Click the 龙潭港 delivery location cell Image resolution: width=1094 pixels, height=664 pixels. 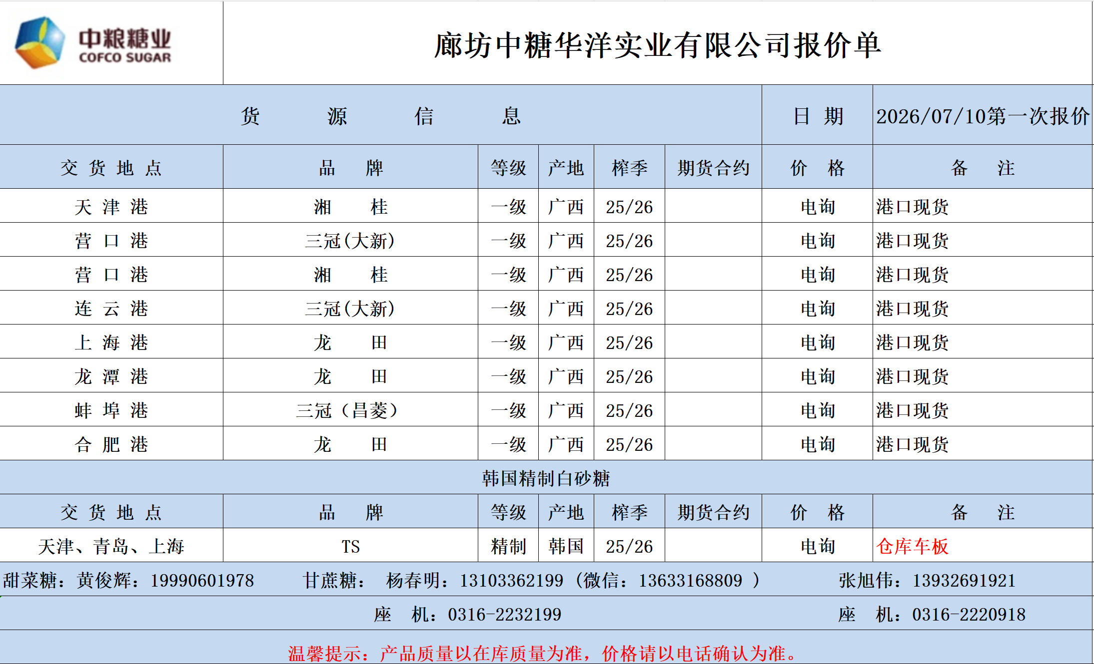[111, 376]
